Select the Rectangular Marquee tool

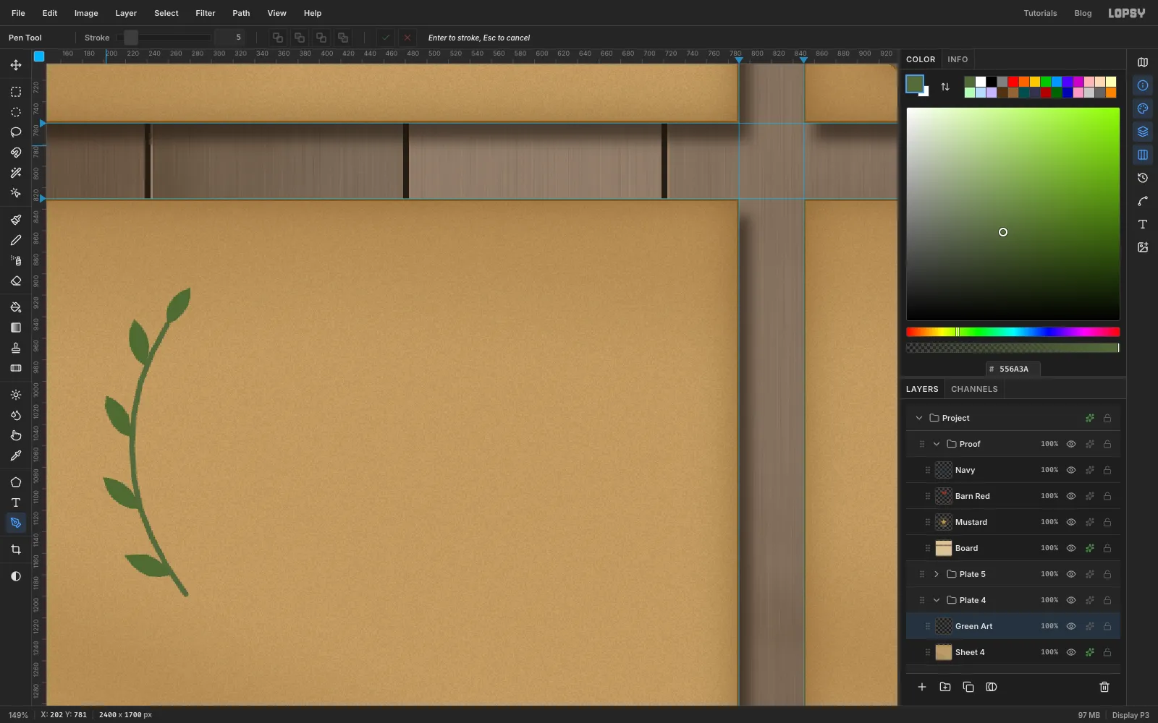[16, 92]
